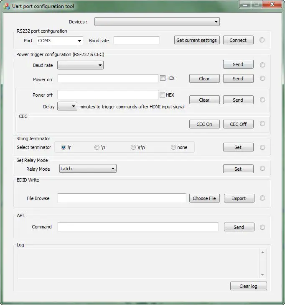Open the COM3 Port dropdown
This screenshot has height=305, width=285.
click(60, 41)
